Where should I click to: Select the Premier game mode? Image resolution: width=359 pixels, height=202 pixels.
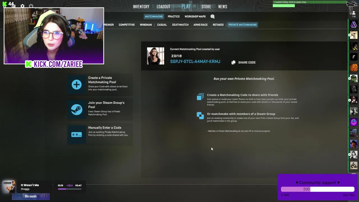pos(109,25)
